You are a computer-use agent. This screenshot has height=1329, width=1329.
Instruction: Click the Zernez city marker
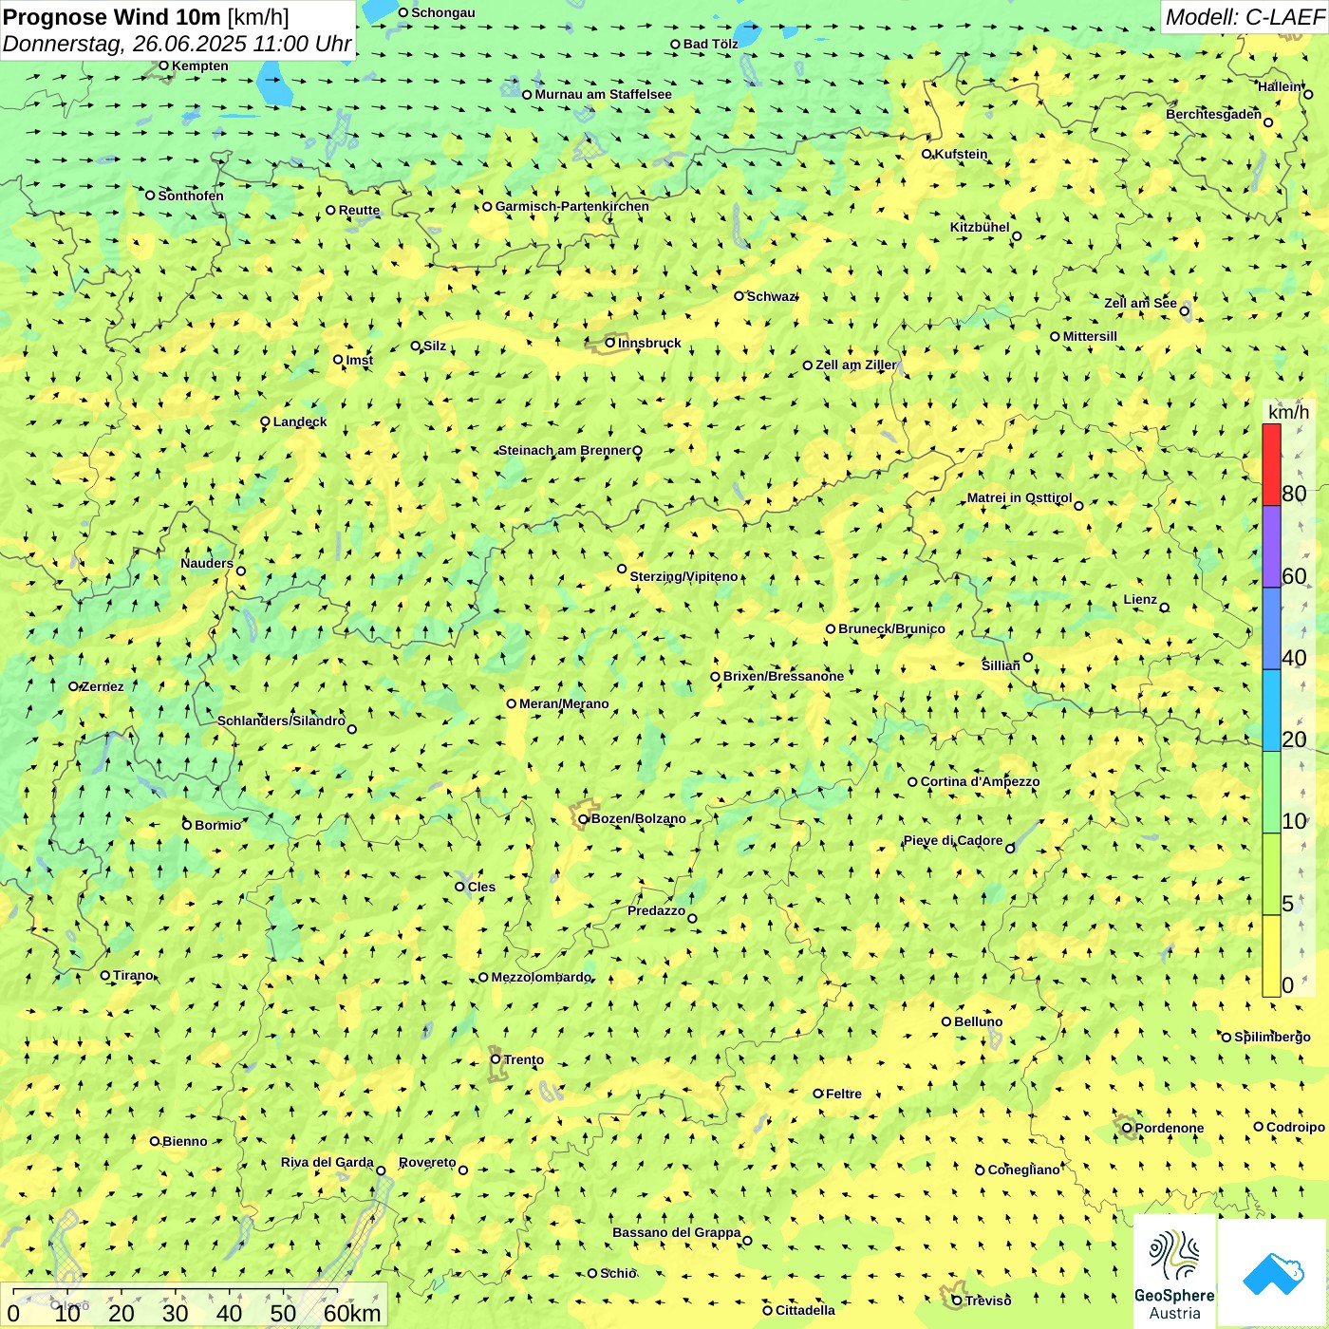click(74, 686)
